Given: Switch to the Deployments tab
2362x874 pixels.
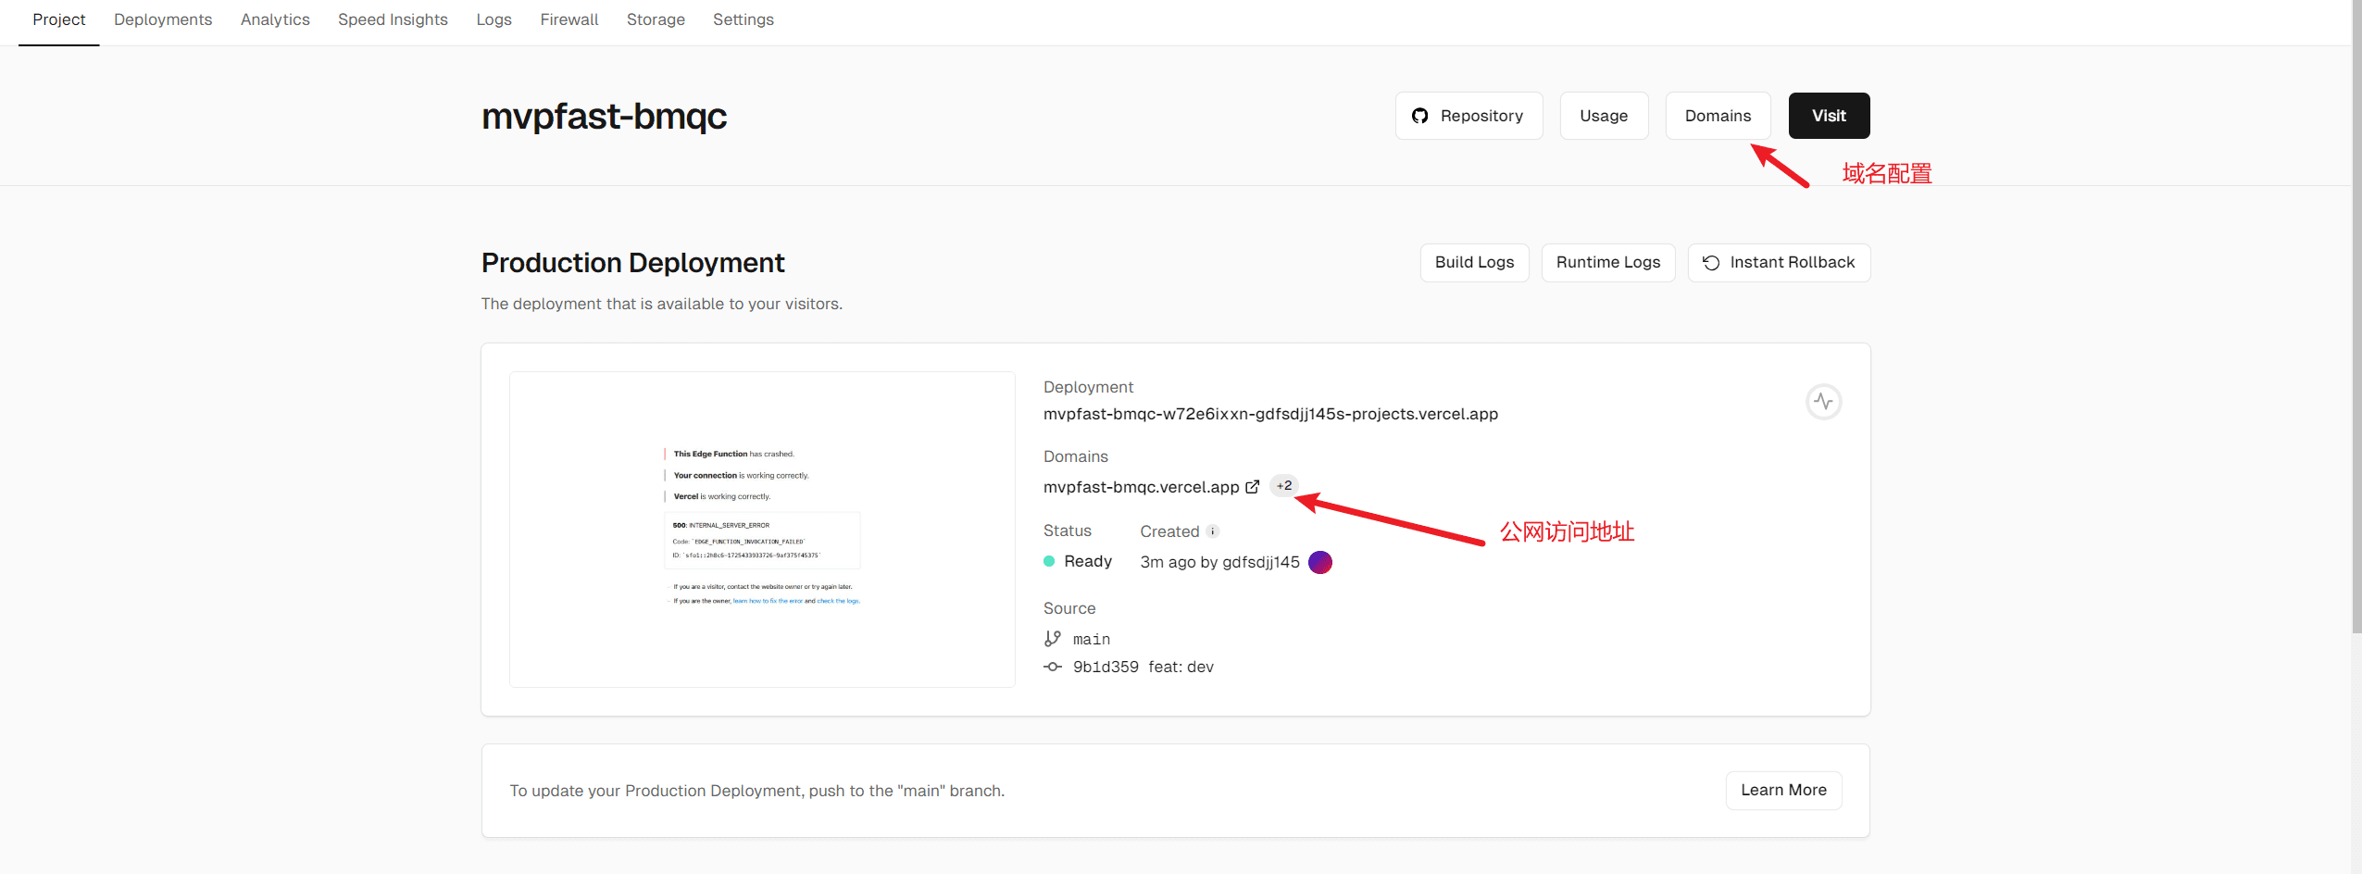Looking at the screenshot, I should click(163, 19).
